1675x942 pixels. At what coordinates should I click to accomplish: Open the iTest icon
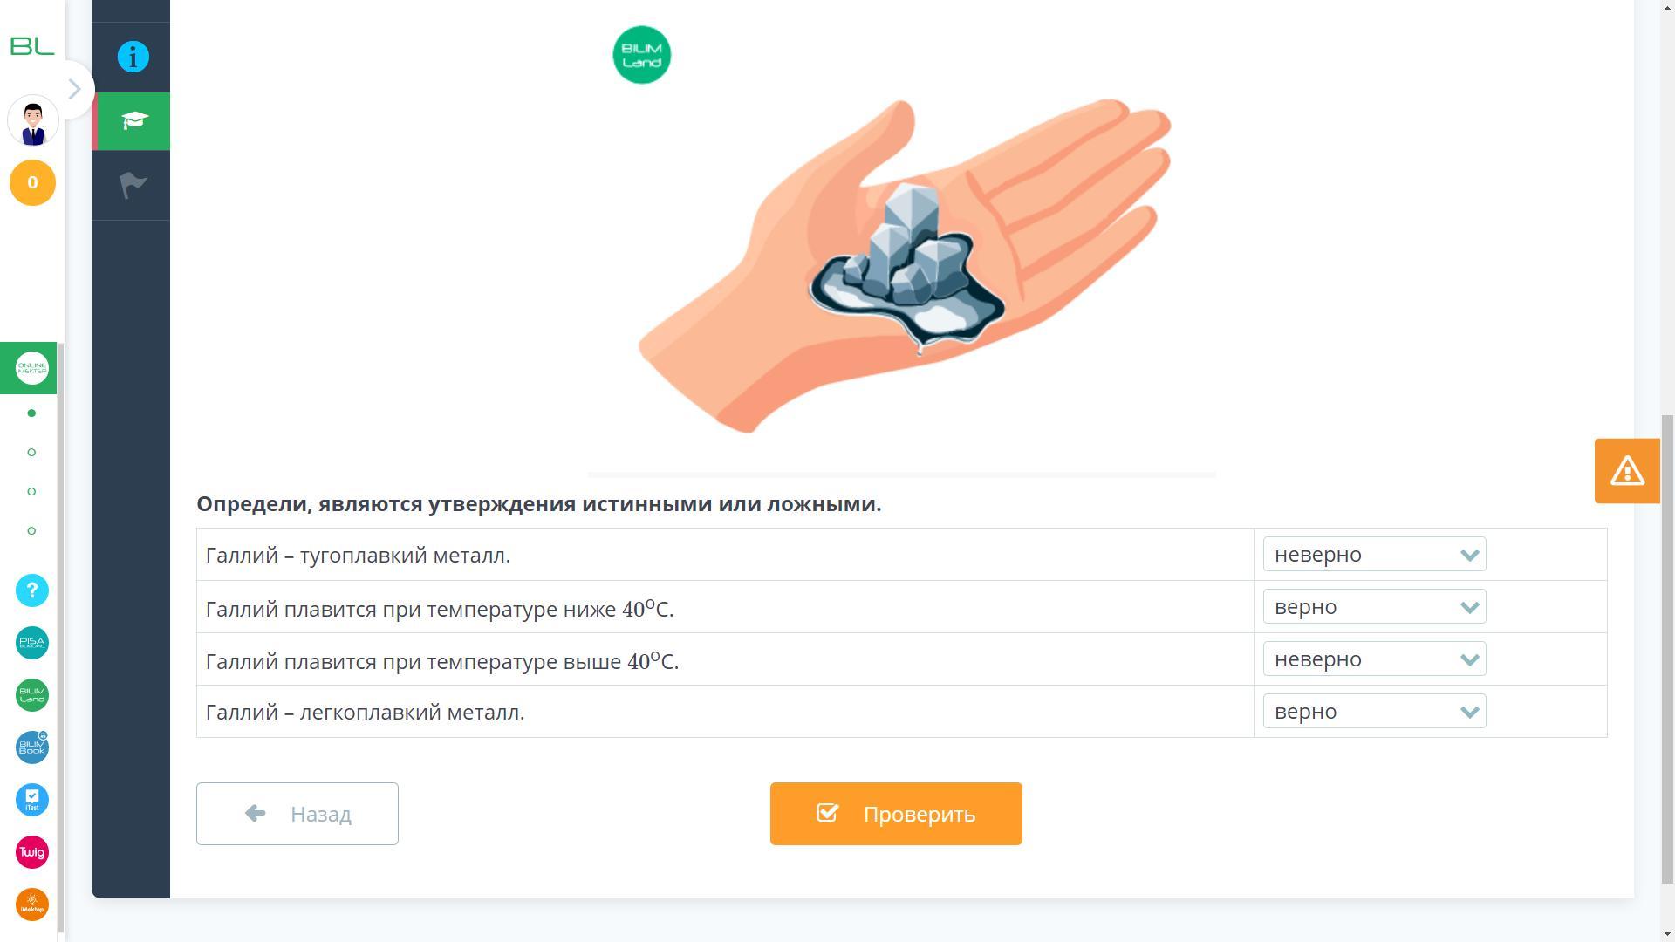point(32,800)
